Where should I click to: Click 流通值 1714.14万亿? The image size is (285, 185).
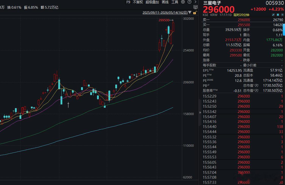point(273,80)
